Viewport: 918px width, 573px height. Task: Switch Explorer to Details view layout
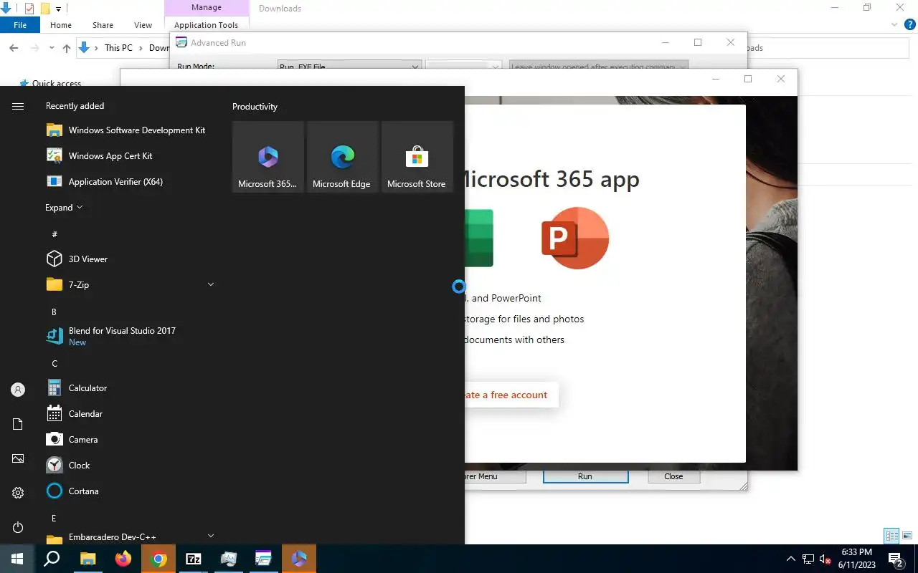[x=891, y=536]
